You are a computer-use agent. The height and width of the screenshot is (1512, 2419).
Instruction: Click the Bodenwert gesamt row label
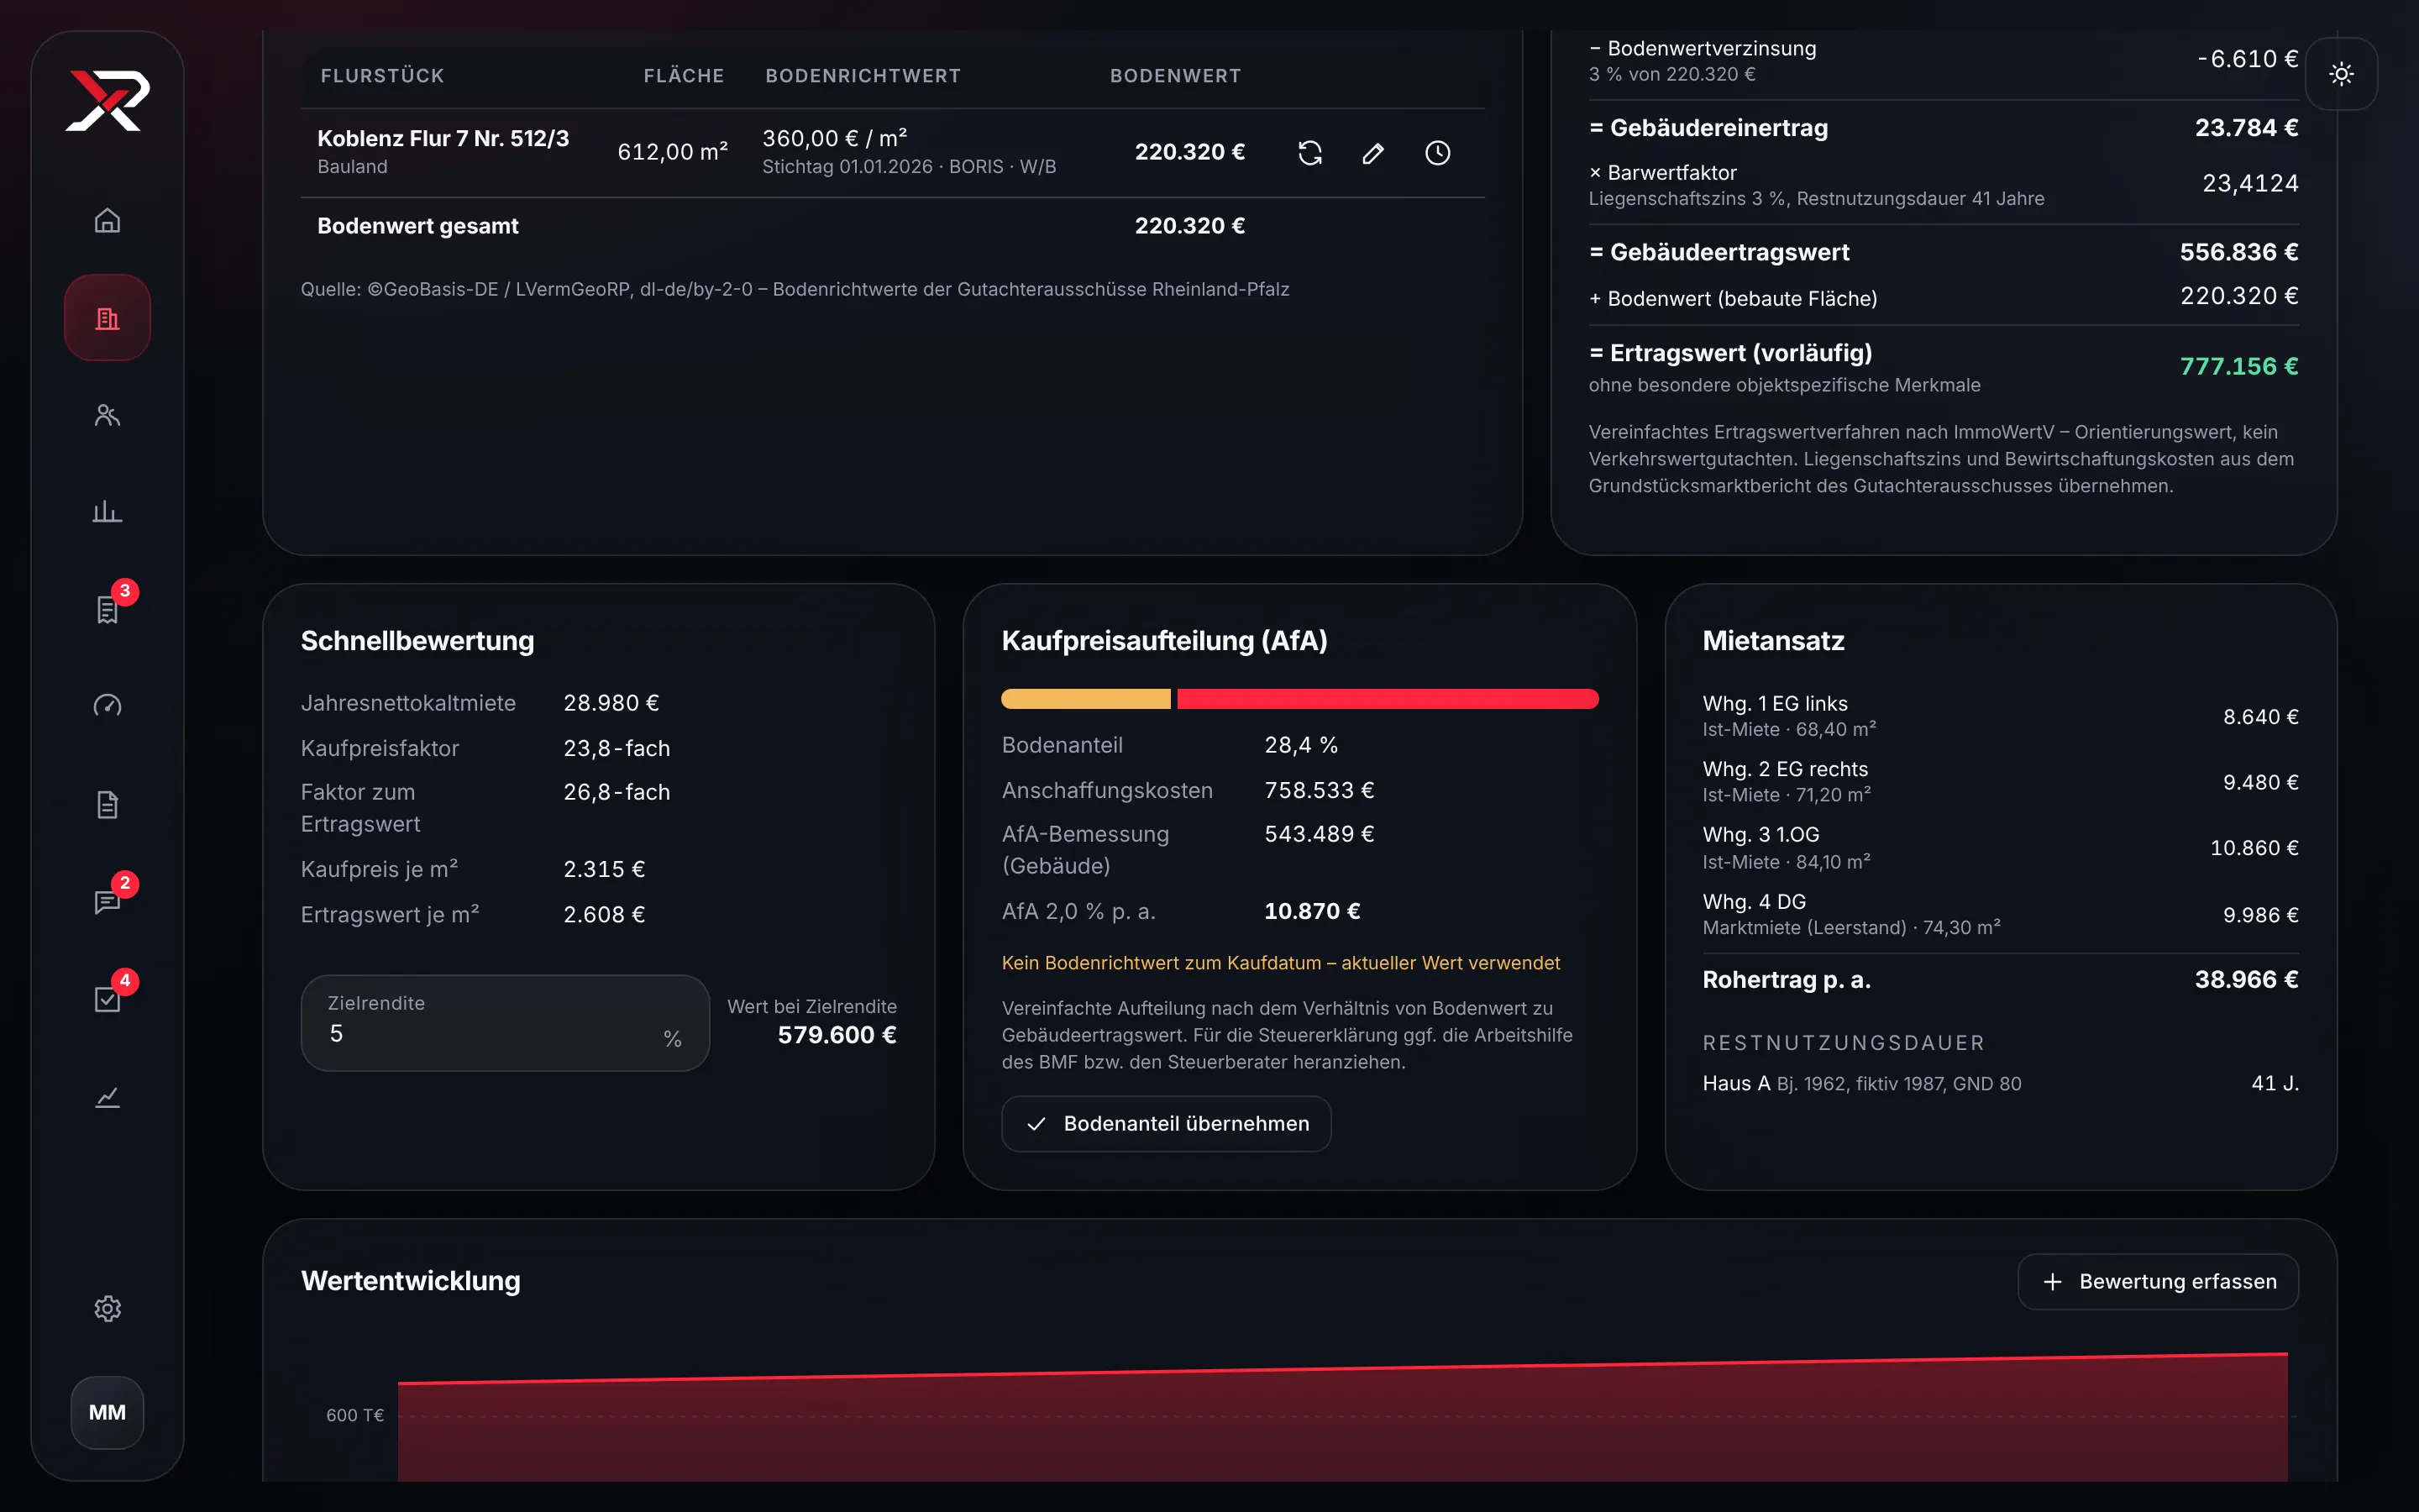click(x=417, y=226)
